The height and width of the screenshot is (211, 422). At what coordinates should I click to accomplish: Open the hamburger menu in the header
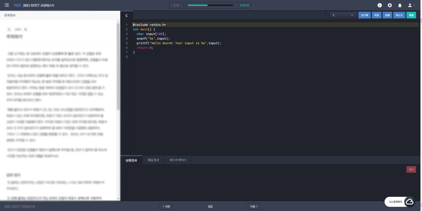7,5
